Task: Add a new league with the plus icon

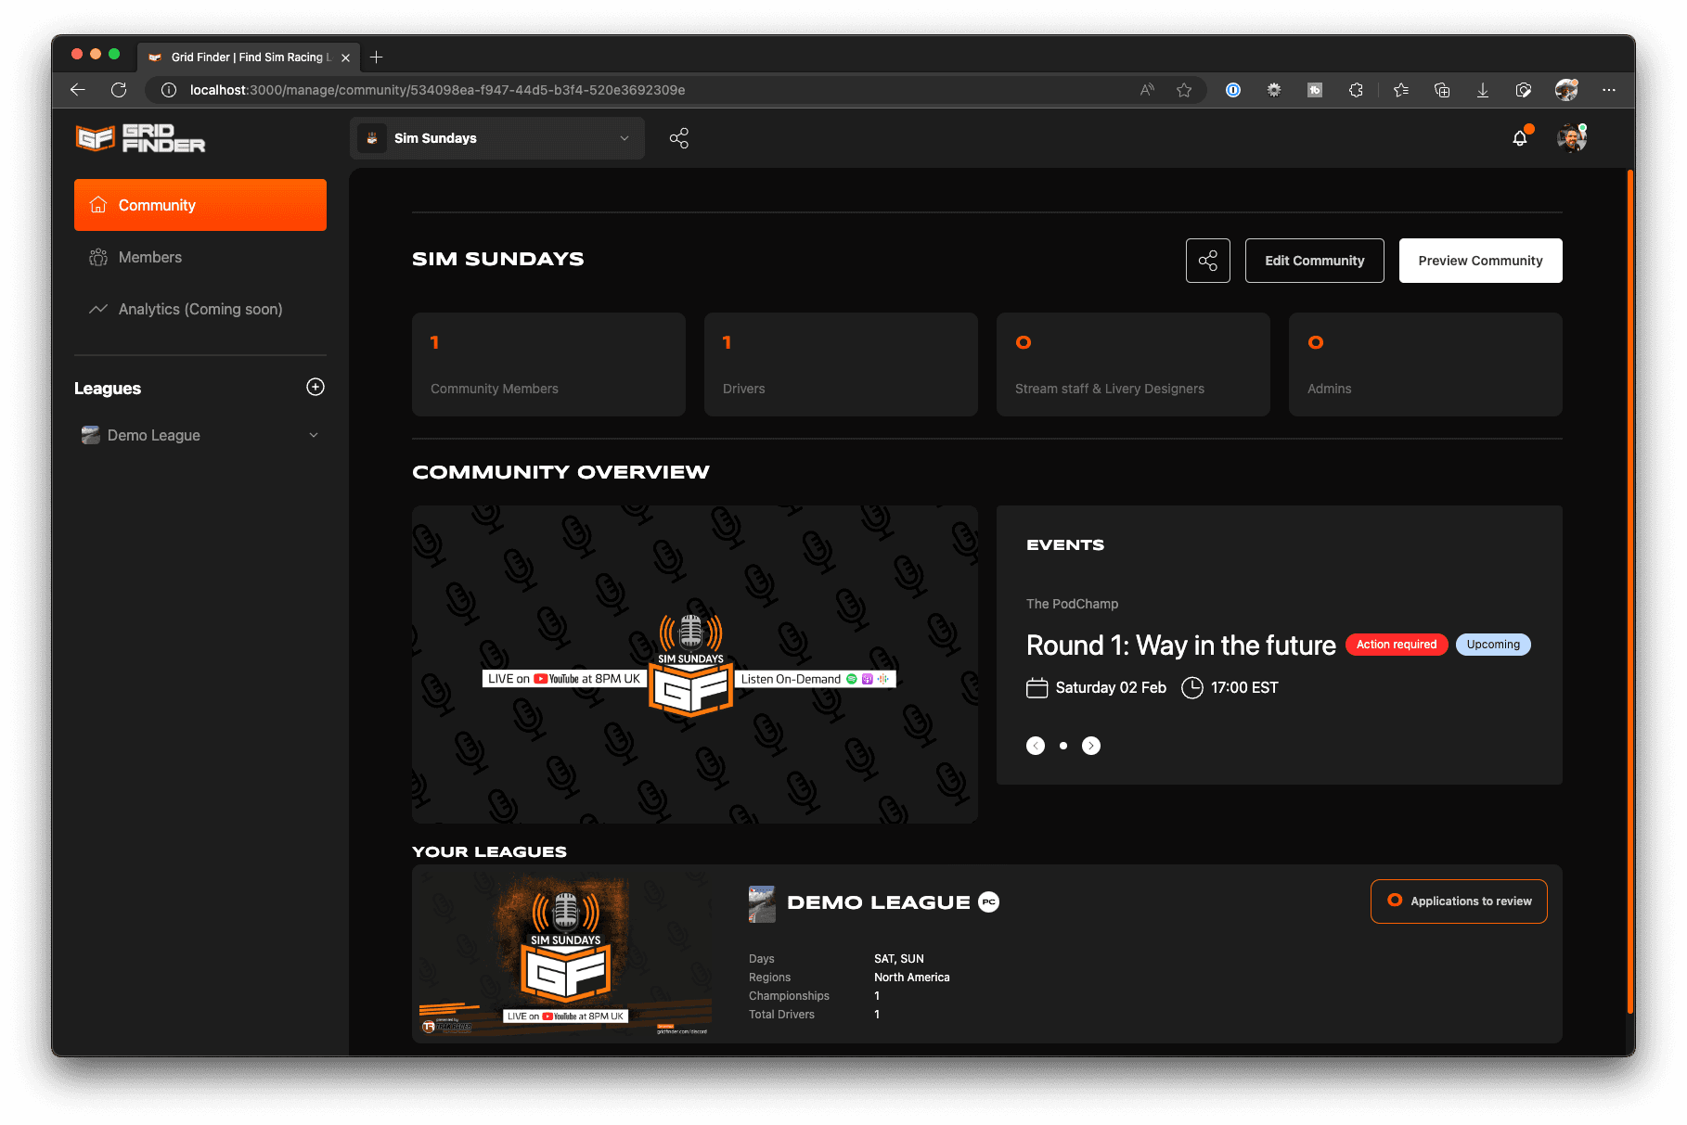Action: click(316, 388)
